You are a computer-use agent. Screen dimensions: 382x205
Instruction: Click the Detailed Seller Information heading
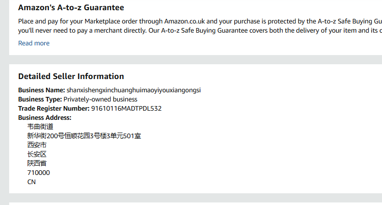(x=71, y=76)
